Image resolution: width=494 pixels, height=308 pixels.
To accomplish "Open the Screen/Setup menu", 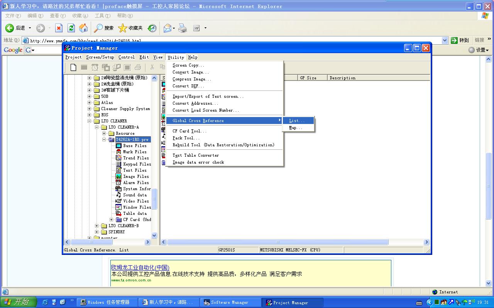I will pyautogui.click(x=100, y=57).
